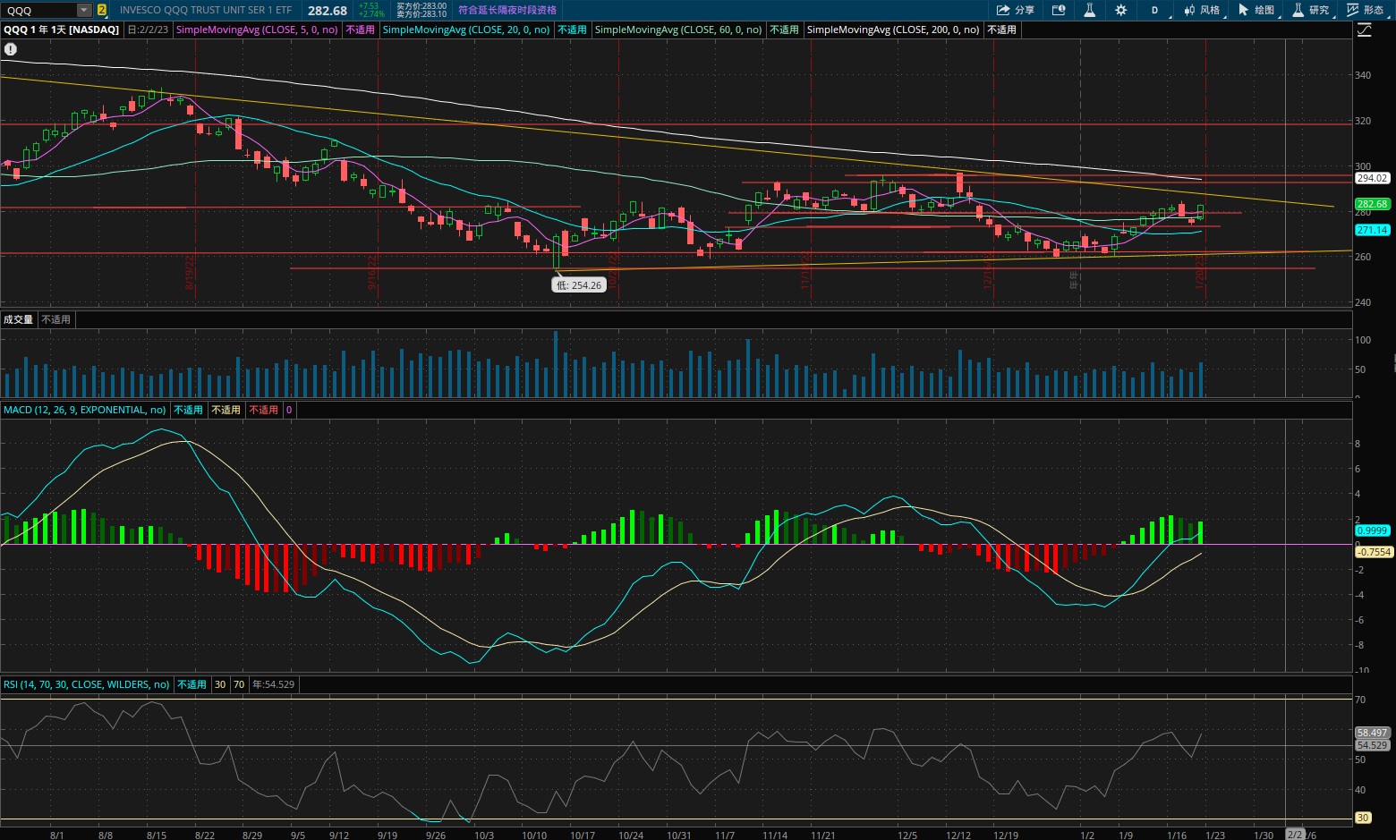Open the Drawings (绘图) menu
1396x840 pixels.
coord(1256,10)
